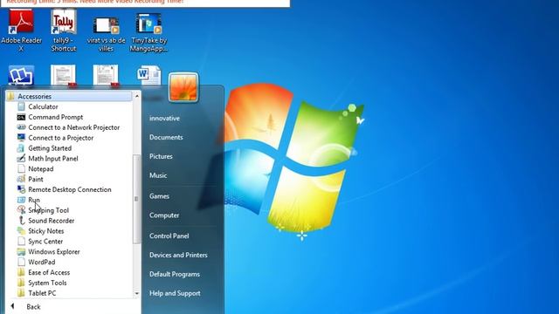Open Sync Center icon
Viewport: 559px width, 314px height.
(x=21, y=241)
